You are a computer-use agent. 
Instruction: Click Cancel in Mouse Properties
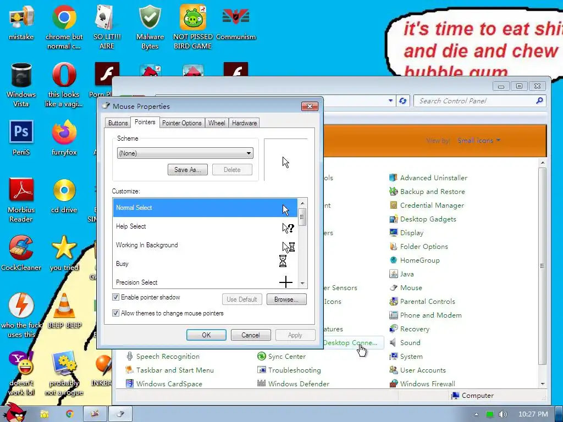tap(250, 335)
